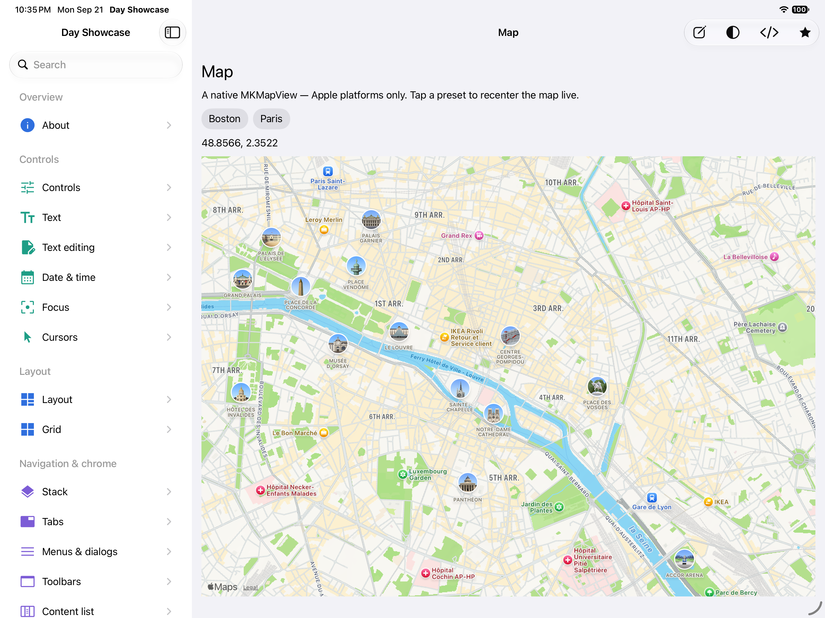
Task: Toggle the sidebar panel icon
Action: pyautogui.click(x=172, y=32)
